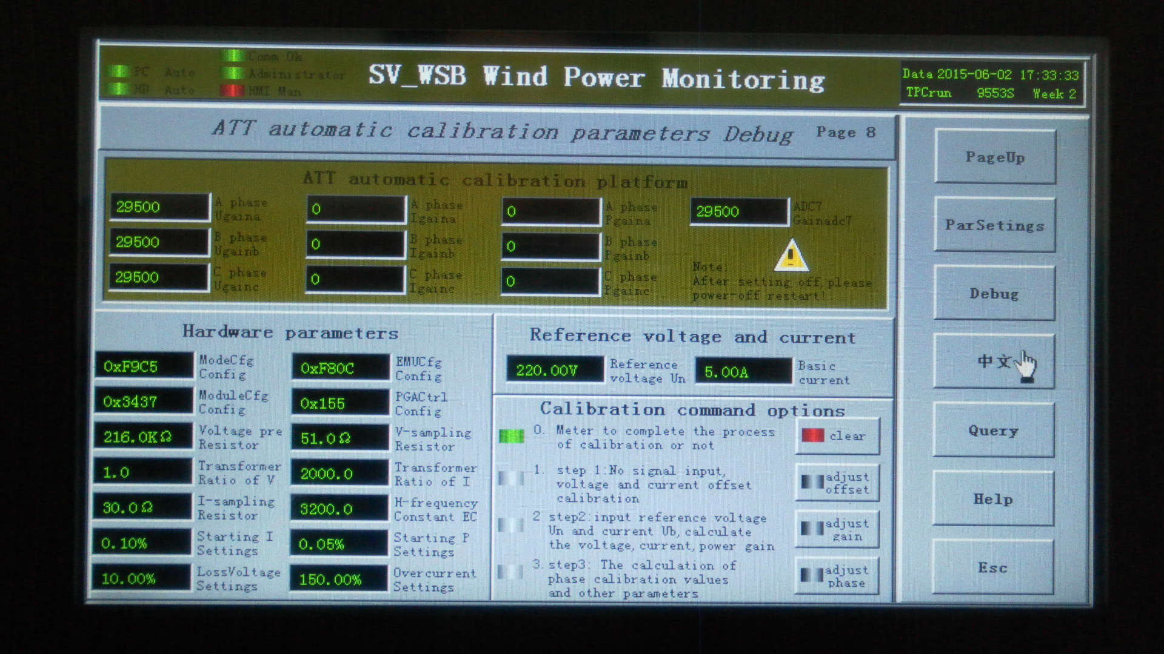Click the red HMI Man status light
The width and height of the screenshot is (1164, 654).
pyautogui.click(x=233, y=91)
